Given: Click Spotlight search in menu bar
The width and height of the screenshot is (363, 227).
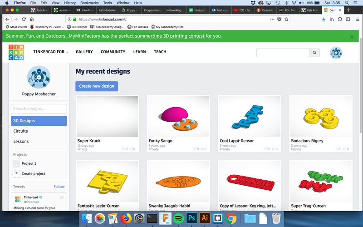Looking at the screenshot, I should [x=347, y=3].
